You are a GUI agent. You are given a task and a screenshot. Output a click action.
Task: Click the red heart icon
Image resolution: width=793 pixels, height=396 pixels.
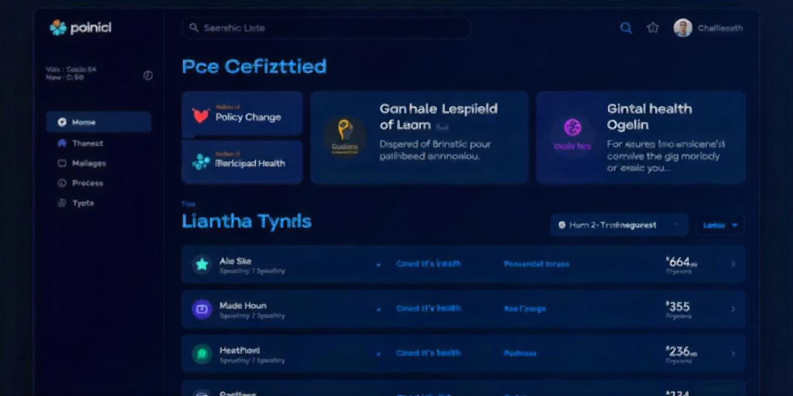[x=201, y=115]
